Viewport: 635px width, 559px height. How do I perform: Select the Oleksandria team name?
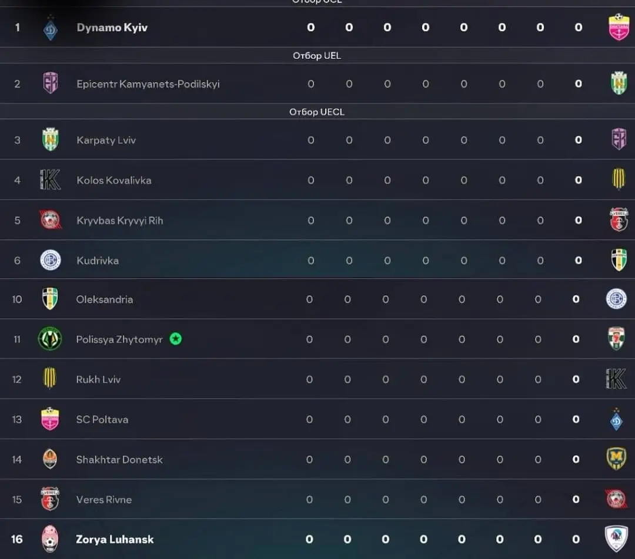tap(104, 299)
